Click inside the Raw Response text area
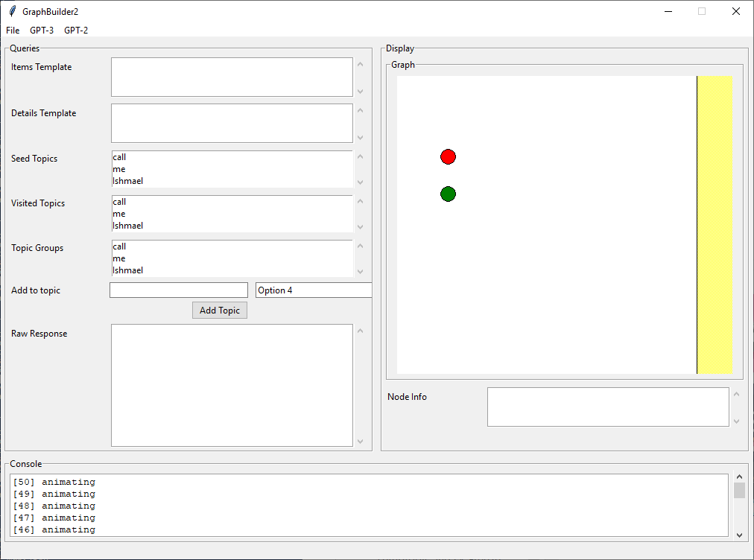Viewport: 754px width, 560px height. (x=232, y=385)
